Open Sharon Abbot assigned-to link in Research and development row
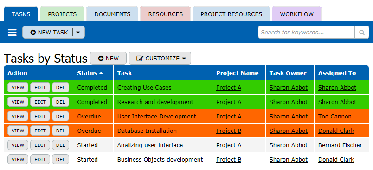 pyautogui.click(x=337, y=102)
